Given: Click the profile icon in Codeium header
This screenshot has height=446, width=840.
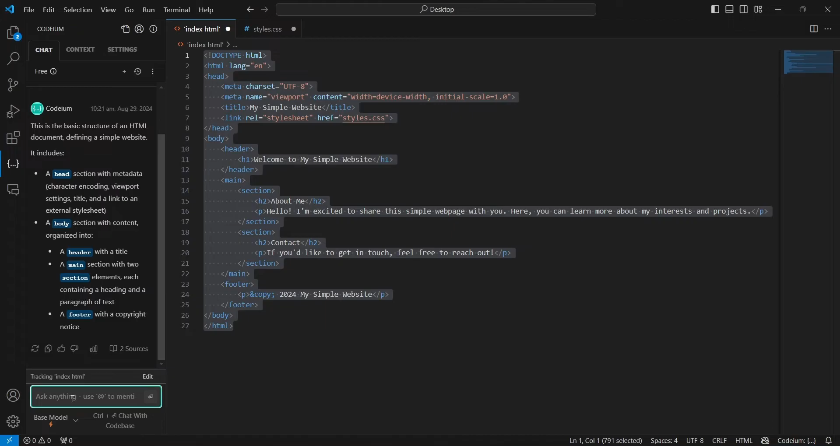Looking at the screenshot, I should (x=140, y=29).
